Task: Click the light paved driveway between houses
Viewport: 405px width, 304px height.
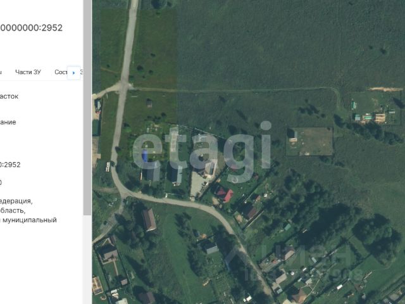Action: point(197,185)
